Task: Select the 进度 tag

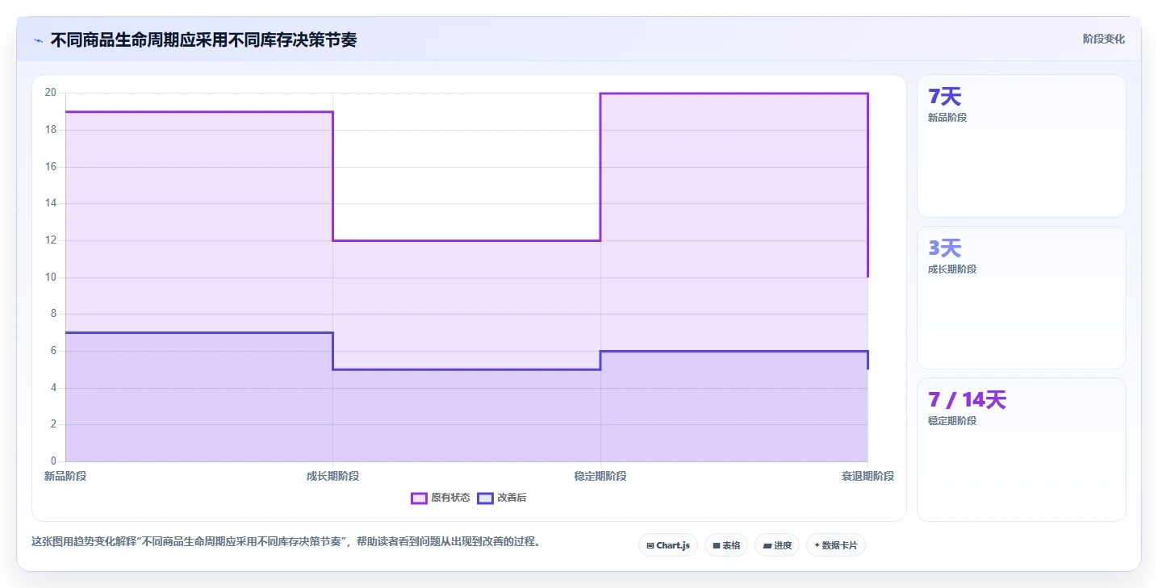Action: tap(777, 545)
